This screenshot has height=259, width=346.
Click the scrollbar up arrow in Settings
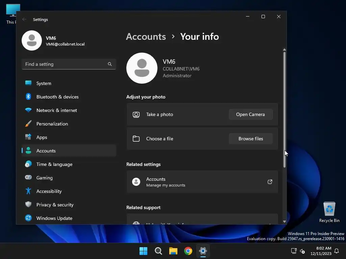285,50
